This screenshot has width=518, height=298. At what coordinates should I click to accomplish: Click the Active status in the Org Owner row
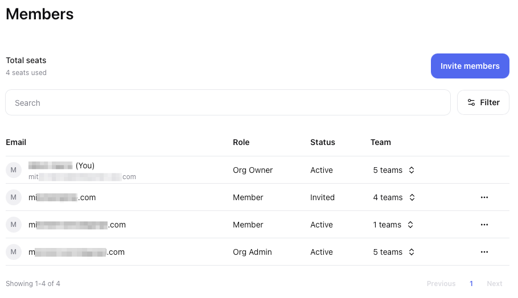[x=321, y=170]
